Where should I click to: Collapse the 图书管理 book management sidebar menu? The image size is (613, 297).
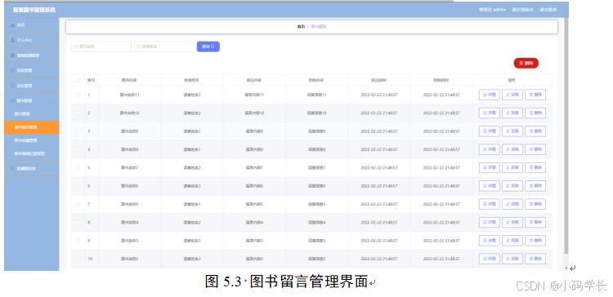point(32,100)
